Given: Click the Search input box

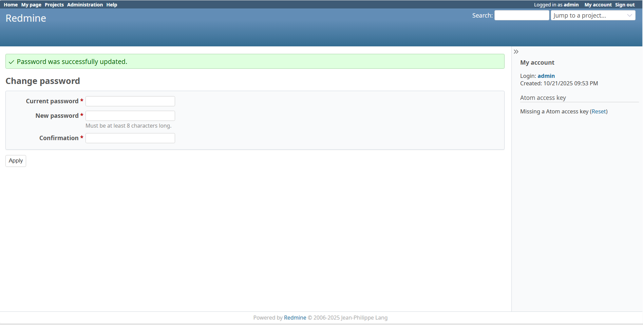Looking at the screenshot, I should 522,16.
